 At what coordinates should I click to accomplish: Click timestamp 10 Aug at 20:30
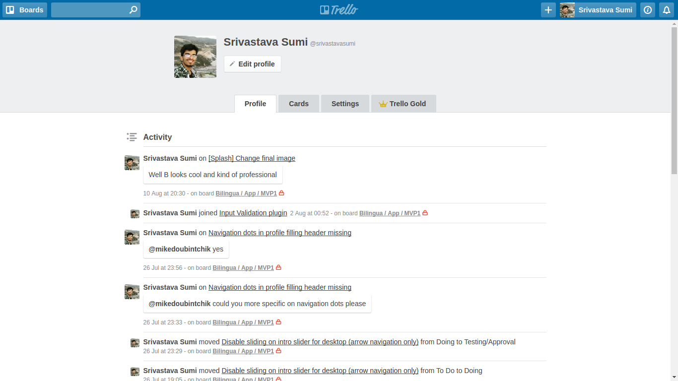pos(164,193)
